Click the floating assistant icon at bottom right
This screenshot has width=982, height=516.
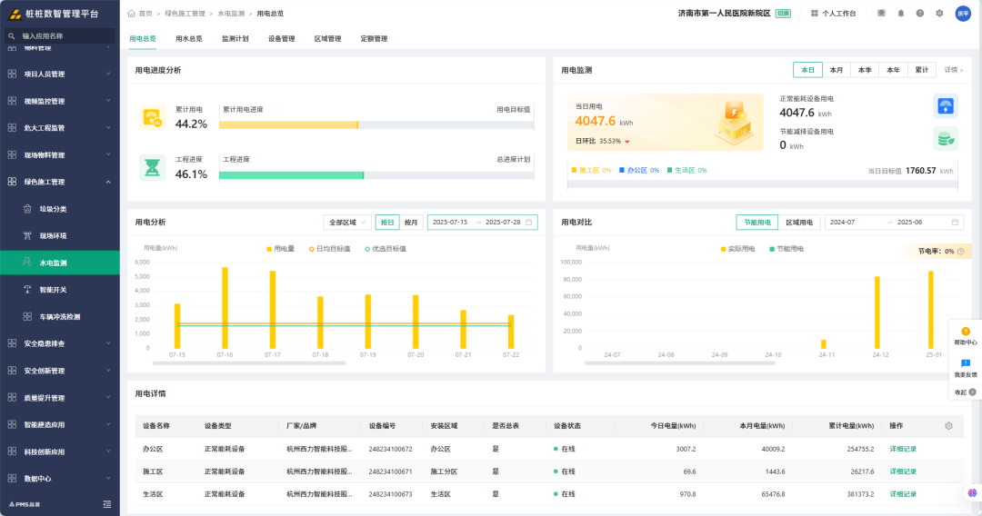pos(972,493)
